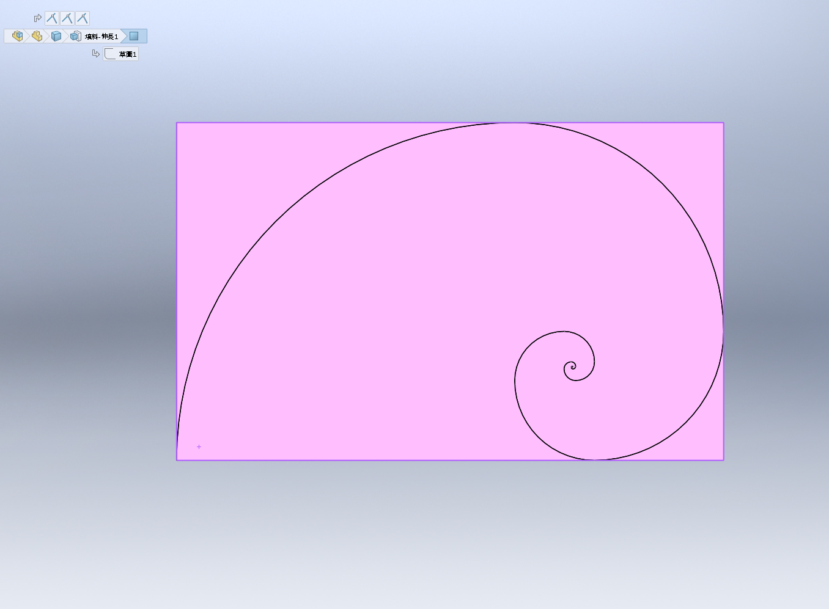Click the sketch origin cross marker
The image size is (829, 609).
199,447
